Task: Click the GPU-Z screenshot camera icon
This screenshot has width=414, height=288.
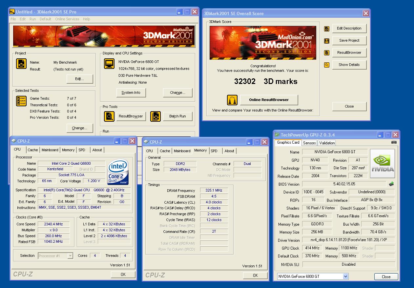Action: click(x=394, y=142)
